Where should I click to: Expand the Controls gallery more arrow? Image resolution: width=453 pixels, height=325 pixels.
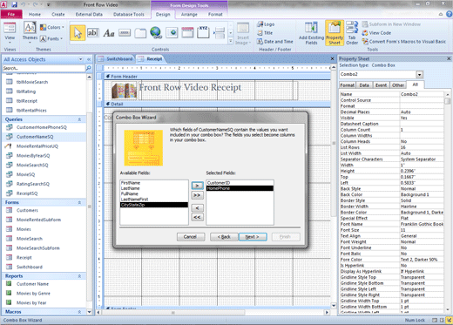coord(231,41)
